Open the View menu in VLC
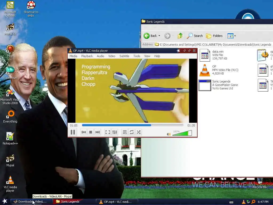This screenshot has height=205, width=273. point(147,56)
